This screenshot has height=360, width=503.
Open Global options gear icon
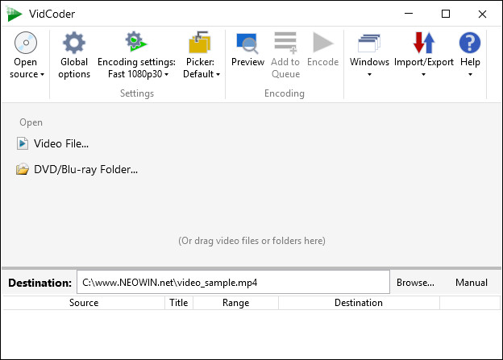pos(74,43)
